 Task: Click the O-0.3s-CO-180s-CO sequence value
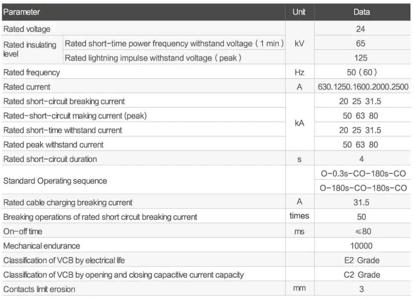(363, 174)
